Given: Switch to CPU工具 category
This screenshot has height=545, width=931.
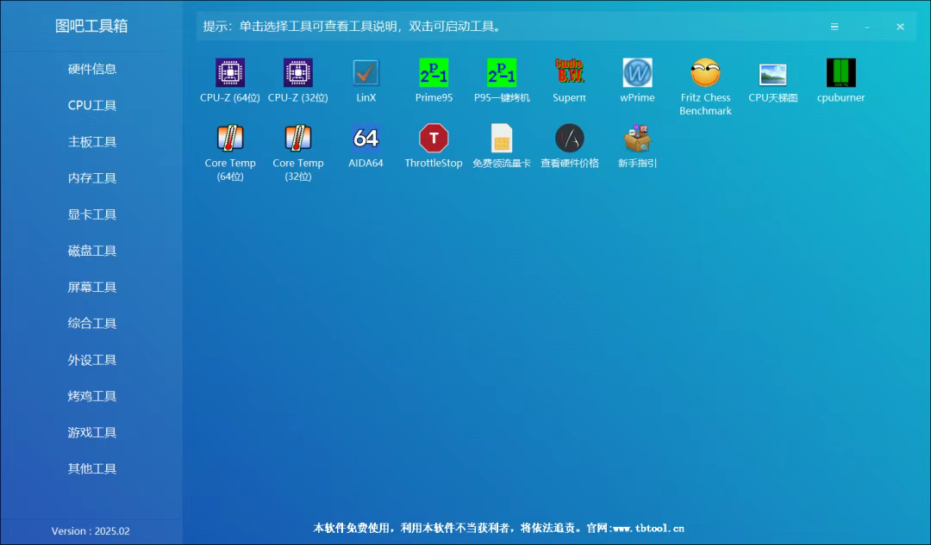Looking at the screenshot, I should [92, 105].
